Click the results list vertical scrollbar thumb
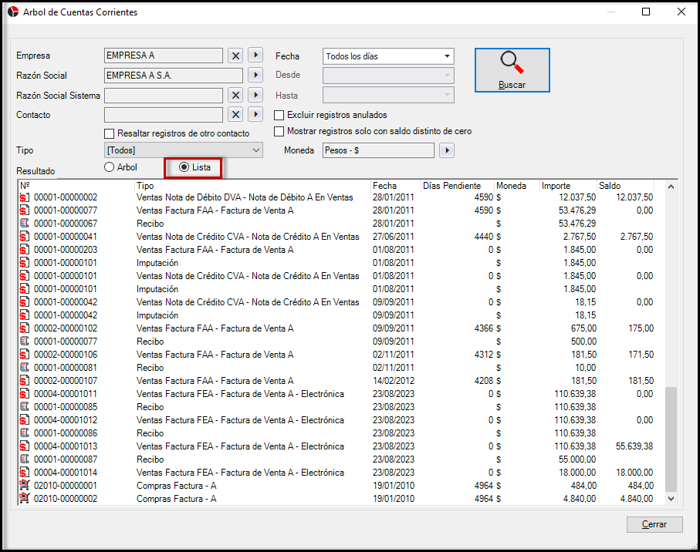700x552 pixels. [x=671, y=439]
